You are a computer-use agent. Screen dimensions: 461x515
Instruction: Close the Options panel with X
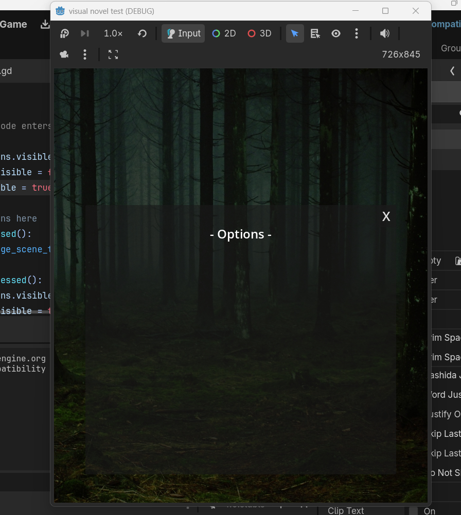(386, 217)
